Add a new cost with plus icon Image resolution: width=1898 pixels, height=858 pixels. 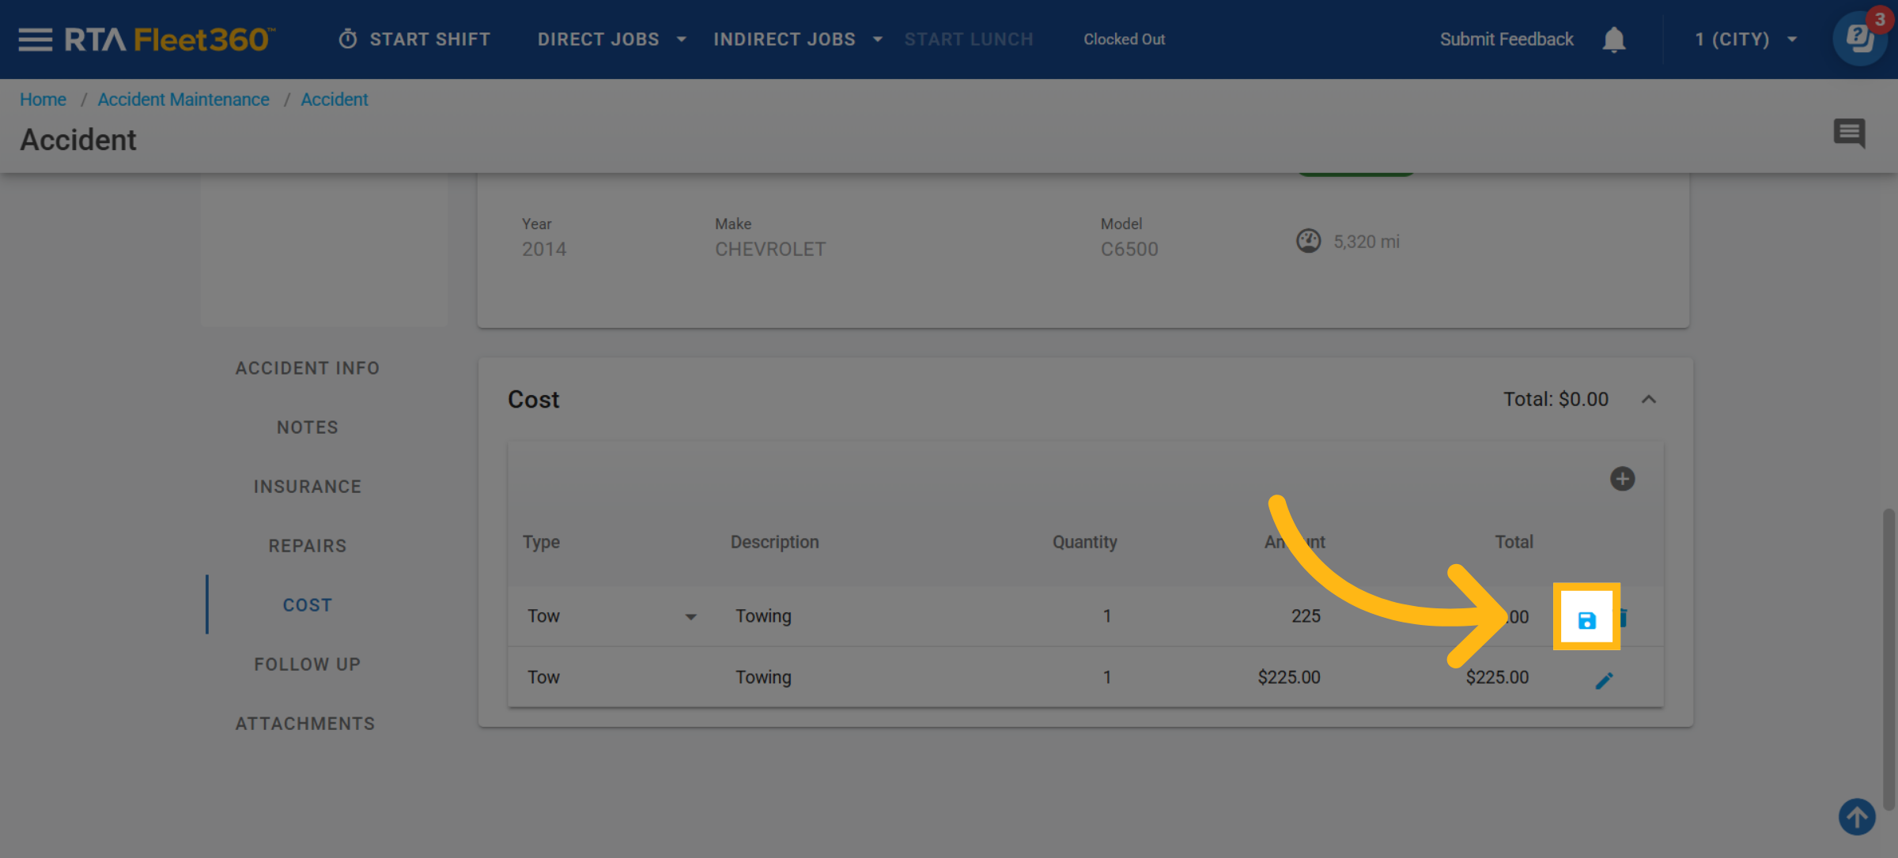pyautogui.click(x=1622, y=479)
